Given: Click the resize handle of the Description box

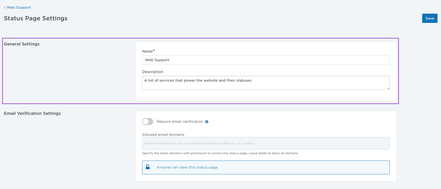Looking at the screenshot, I should [388, 88].
